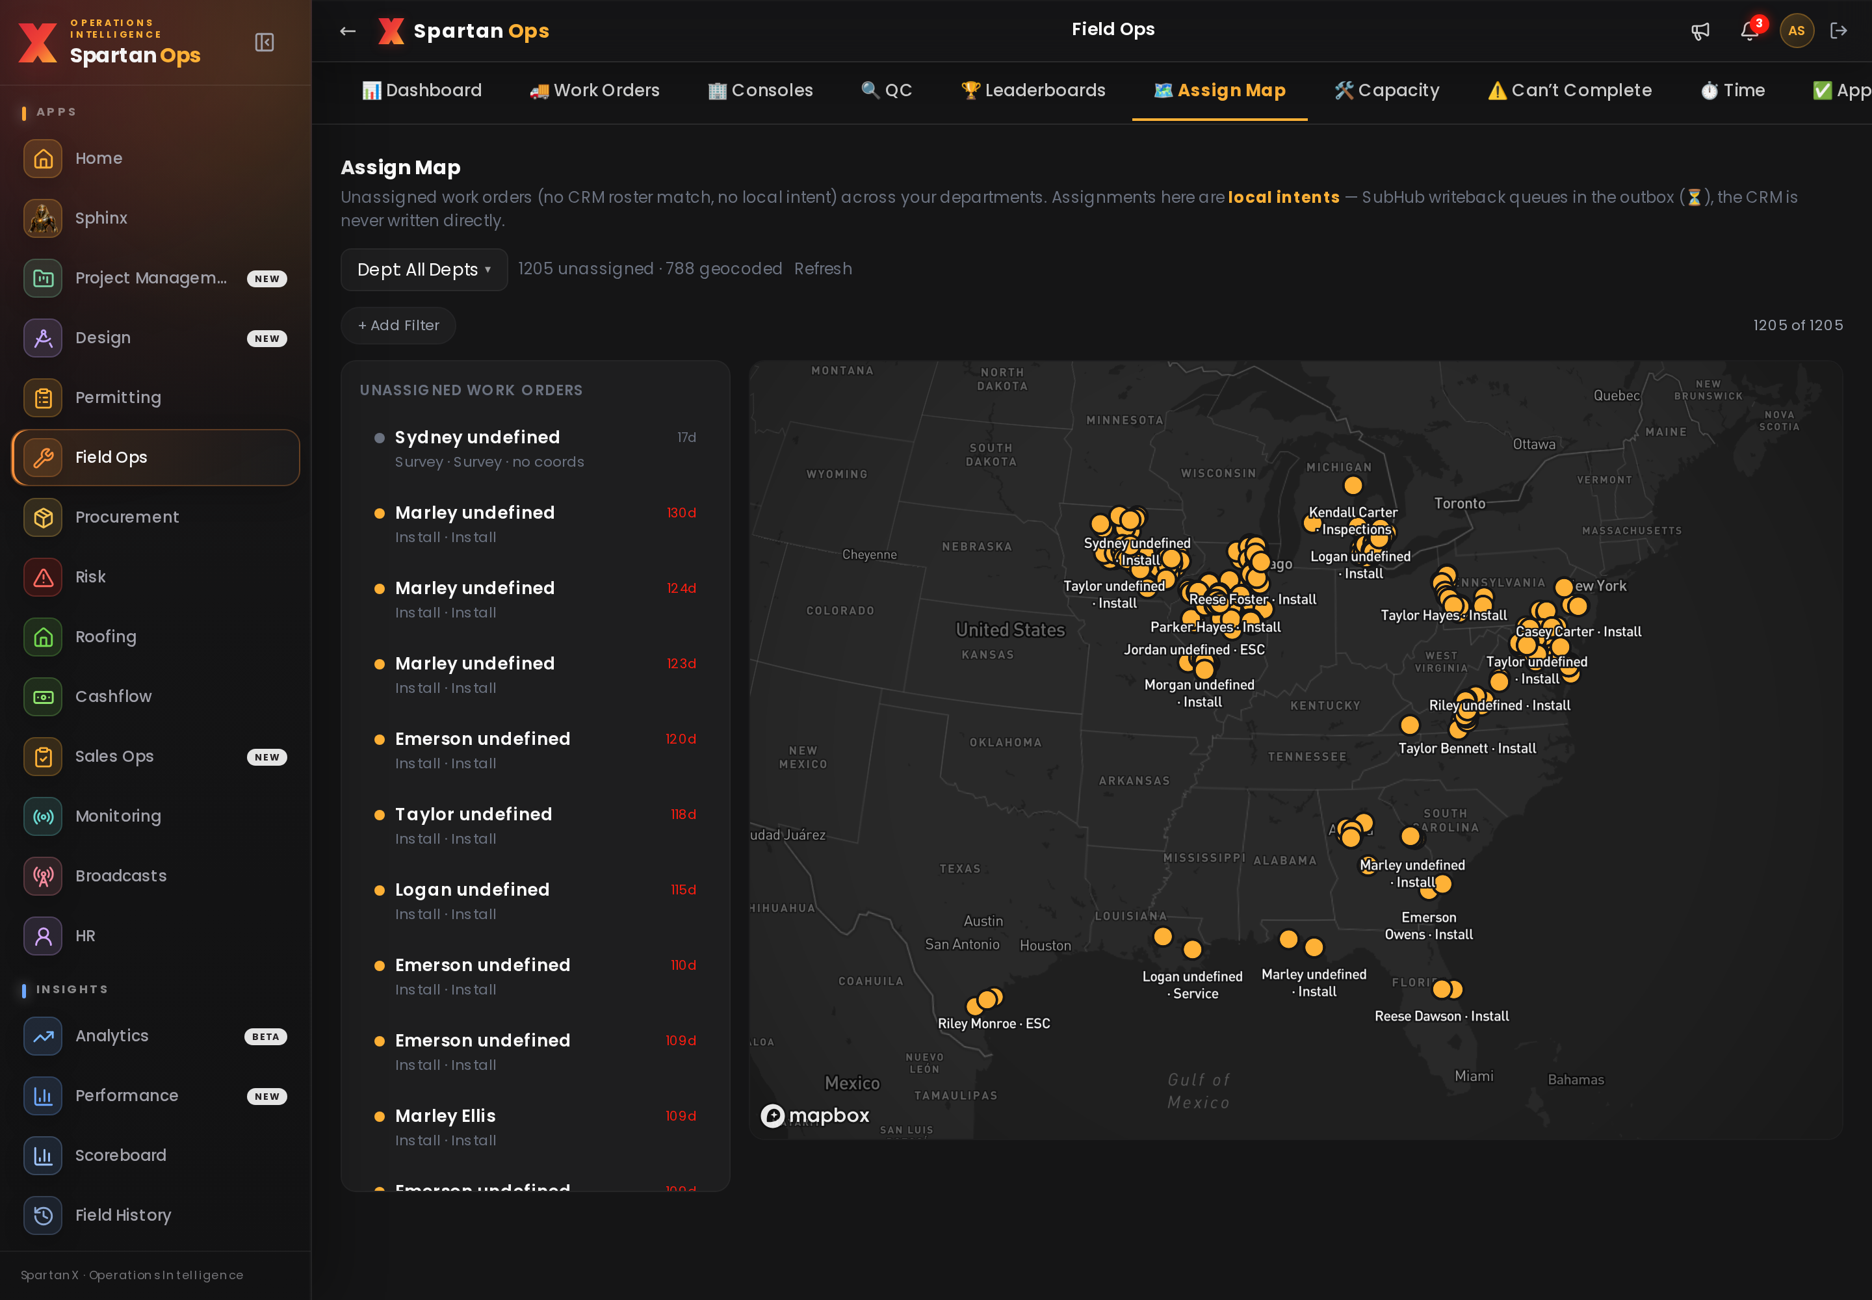Open Project Management app
Screen dimensions: 1872x1300
pos(155,278)
